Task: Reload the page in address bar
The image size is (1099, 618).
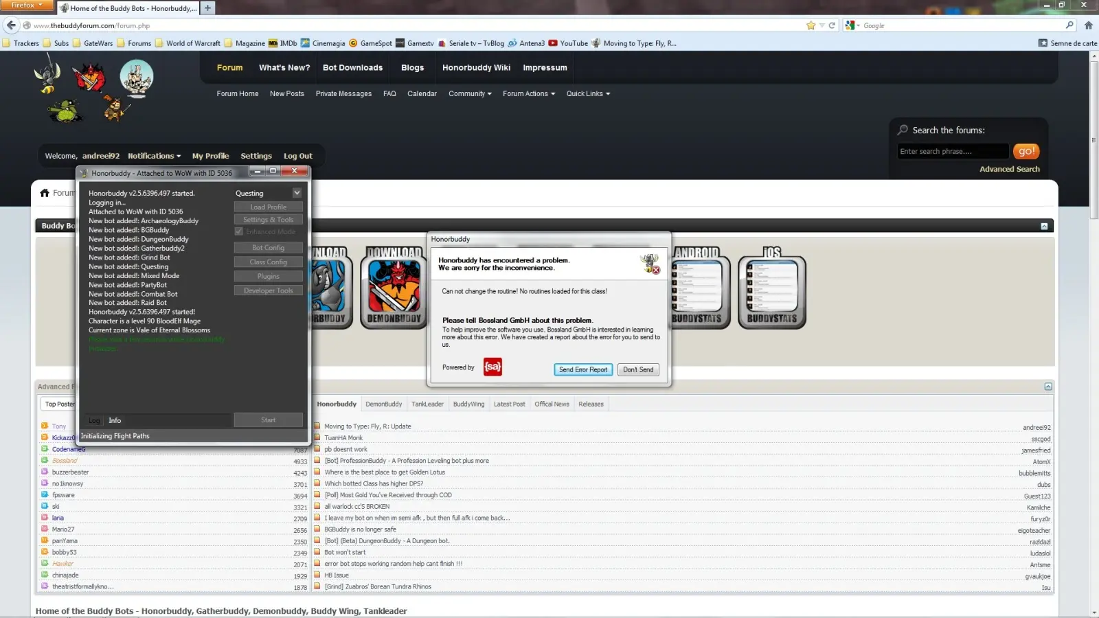Action: click(832, 25)
